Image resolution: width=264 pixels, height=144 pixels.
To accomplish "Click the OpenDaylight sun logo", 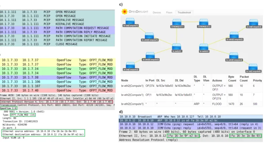I will [125, 11].
